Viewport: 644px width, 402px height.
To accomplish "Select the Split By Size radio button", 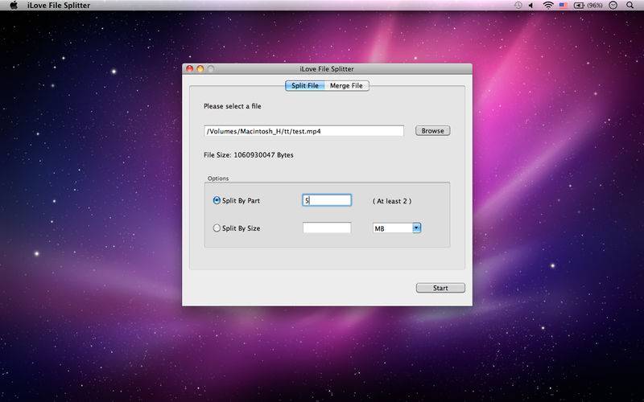I will click(x=217, y=228).
